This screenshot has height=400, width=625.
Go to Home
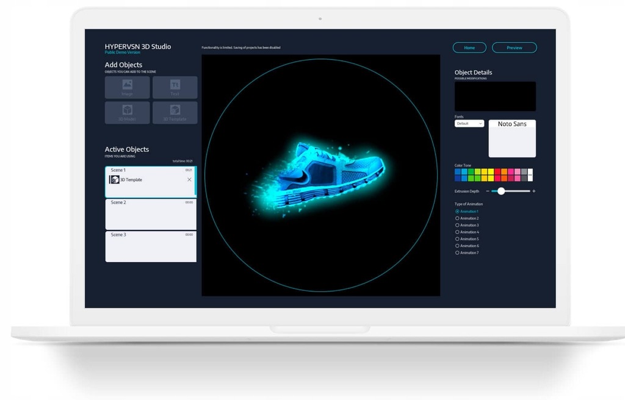pos(469,48)
